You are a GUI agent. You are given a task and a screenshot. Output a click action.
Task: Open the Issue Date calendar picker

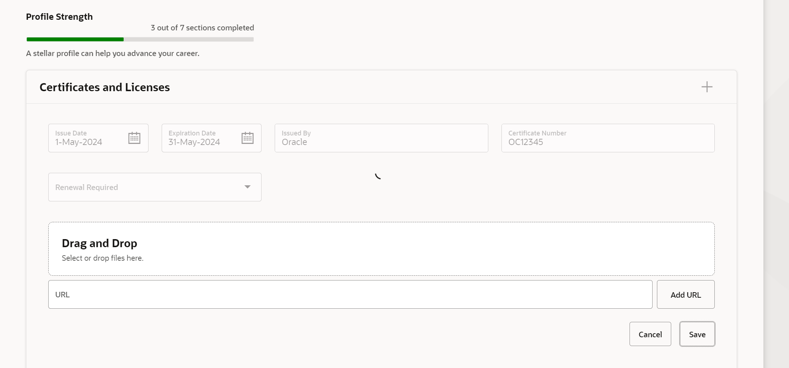tap(134, 138)
